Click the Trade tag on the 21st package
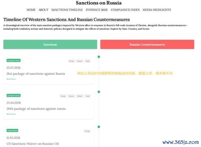The width and height of the screenshot is (201, 147). click(x=88, y=61)
